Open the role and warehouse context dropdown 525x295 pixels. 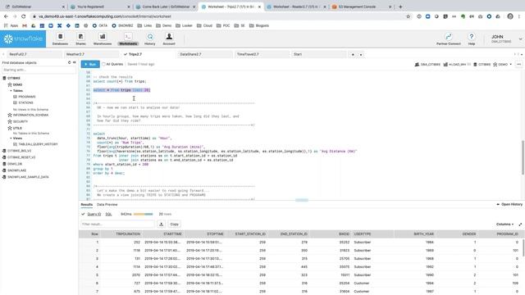coord(510,64)
